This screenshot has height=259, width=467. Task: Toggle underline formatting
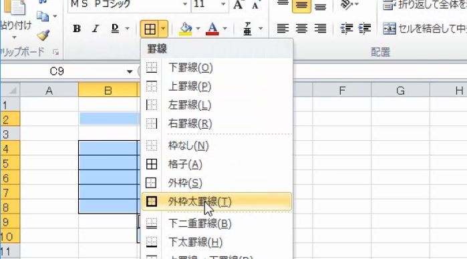pos(115,29)
